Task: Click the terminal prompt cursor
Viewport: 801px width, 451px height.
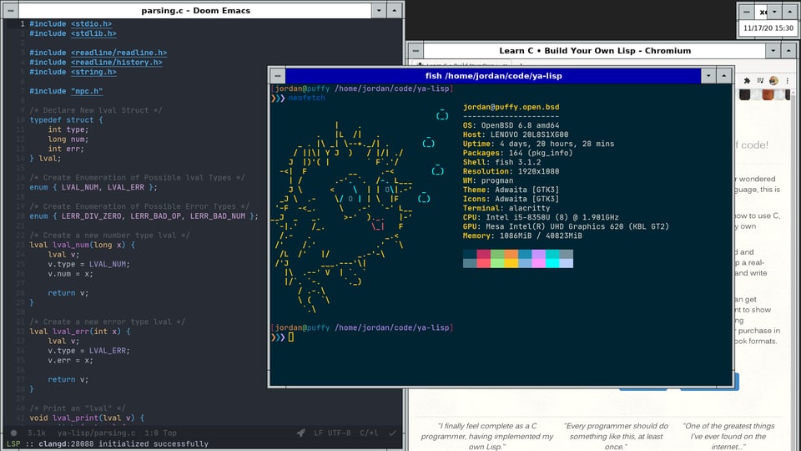Action: pyautogui.click(x=290, y=337)
